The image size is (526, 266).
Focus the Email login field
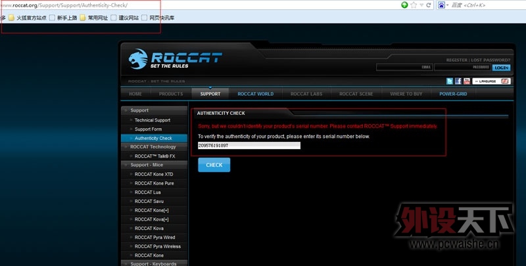tap(404, 68)
